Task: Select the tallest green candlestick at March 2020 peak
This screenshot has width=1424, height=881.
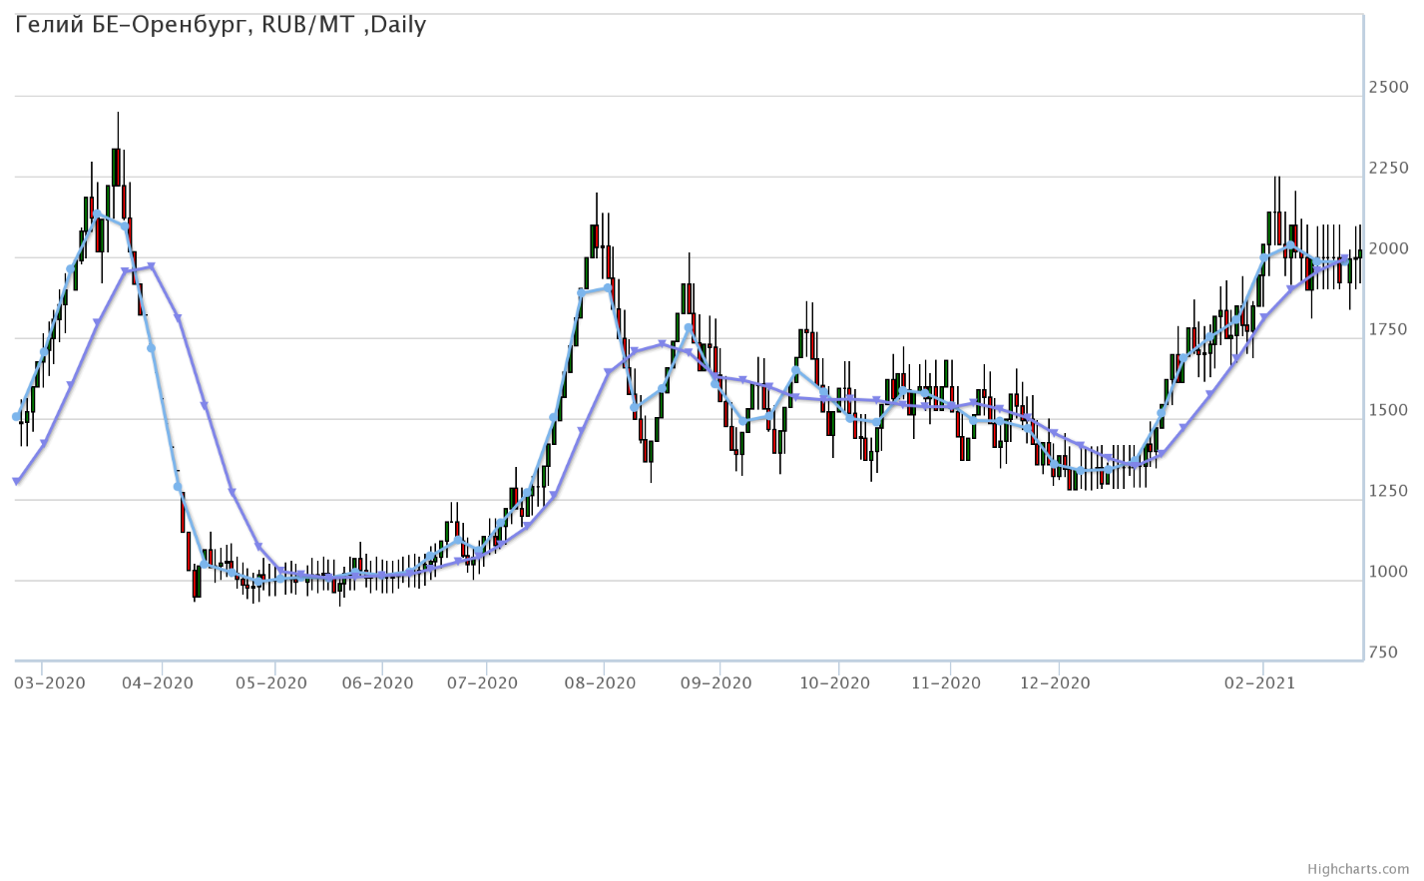Action: (116, 167)
